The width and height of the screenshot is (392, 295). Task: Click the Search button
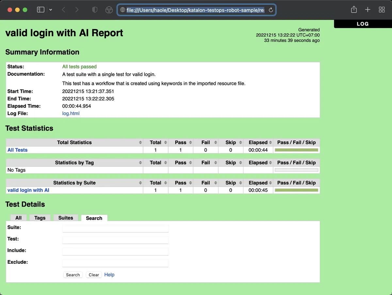tap(73, 275)
